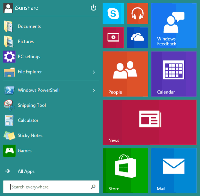This screenshot has height=196, width=200.
Task: Click the File Explorer icon
Action: click(9, 72)
